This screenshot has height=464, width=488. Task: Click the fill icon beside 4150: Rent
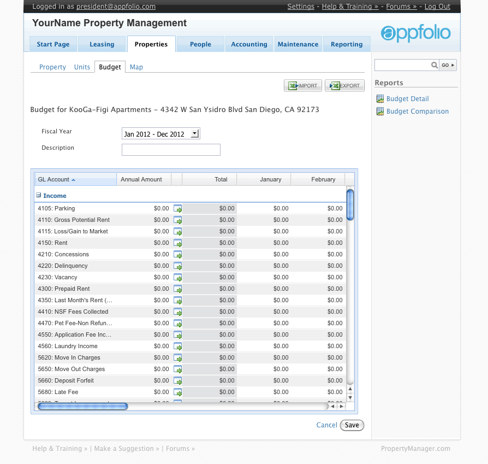[177, 243]
